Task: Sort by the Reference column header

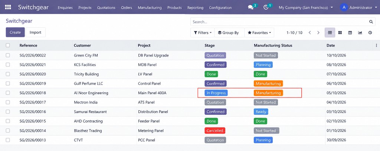Action: [28, 45]
